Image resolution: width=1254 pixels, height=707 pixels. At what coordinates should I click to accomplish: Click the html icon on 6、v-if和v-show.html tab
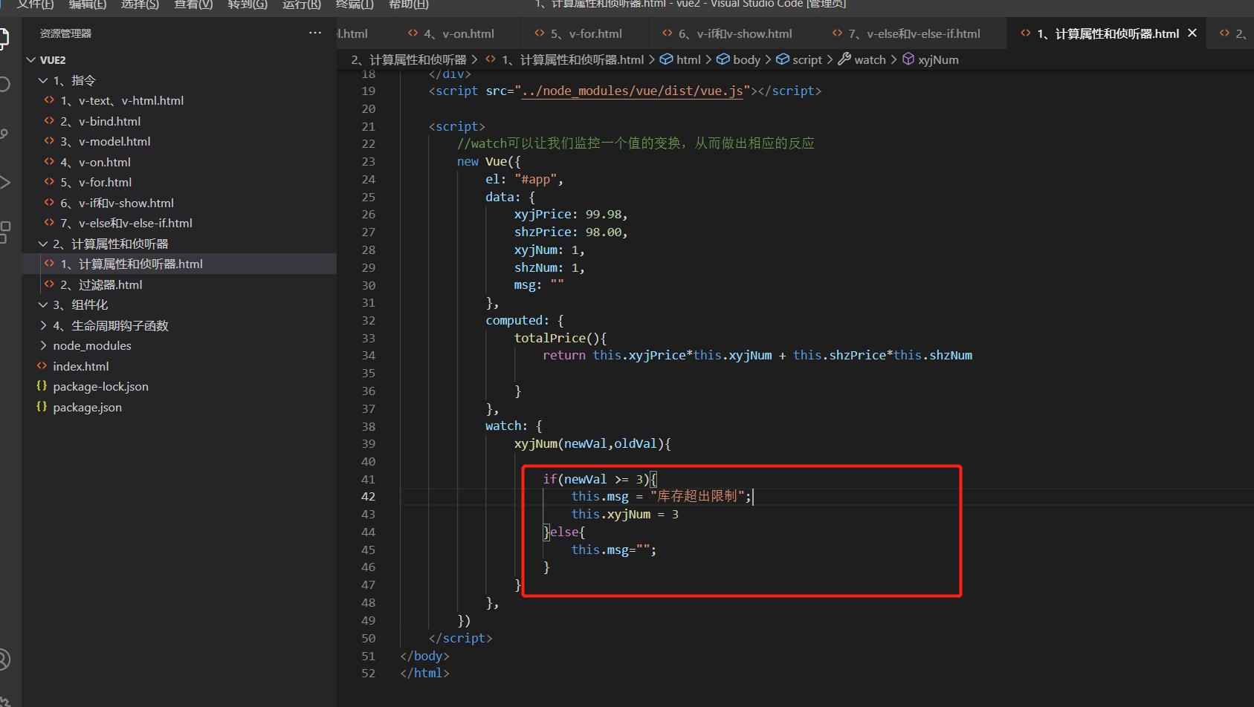pyautogui.click(x=667, y=33)
